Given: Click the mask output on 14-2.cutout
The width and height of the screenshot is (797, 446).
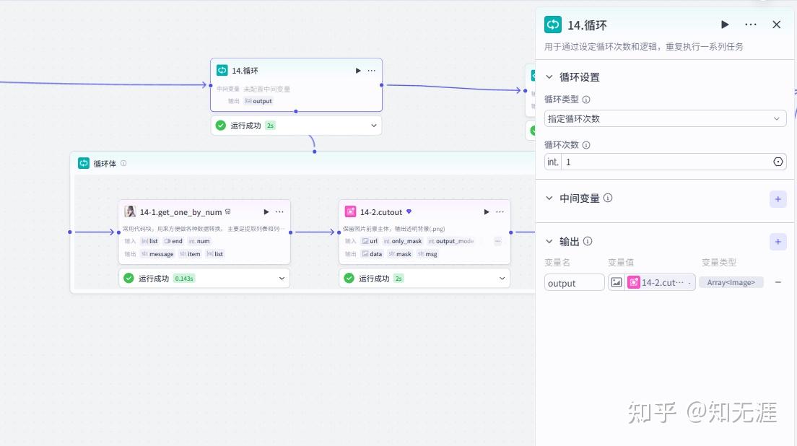Looking at the screenshot, I should [x=400, y=254].
